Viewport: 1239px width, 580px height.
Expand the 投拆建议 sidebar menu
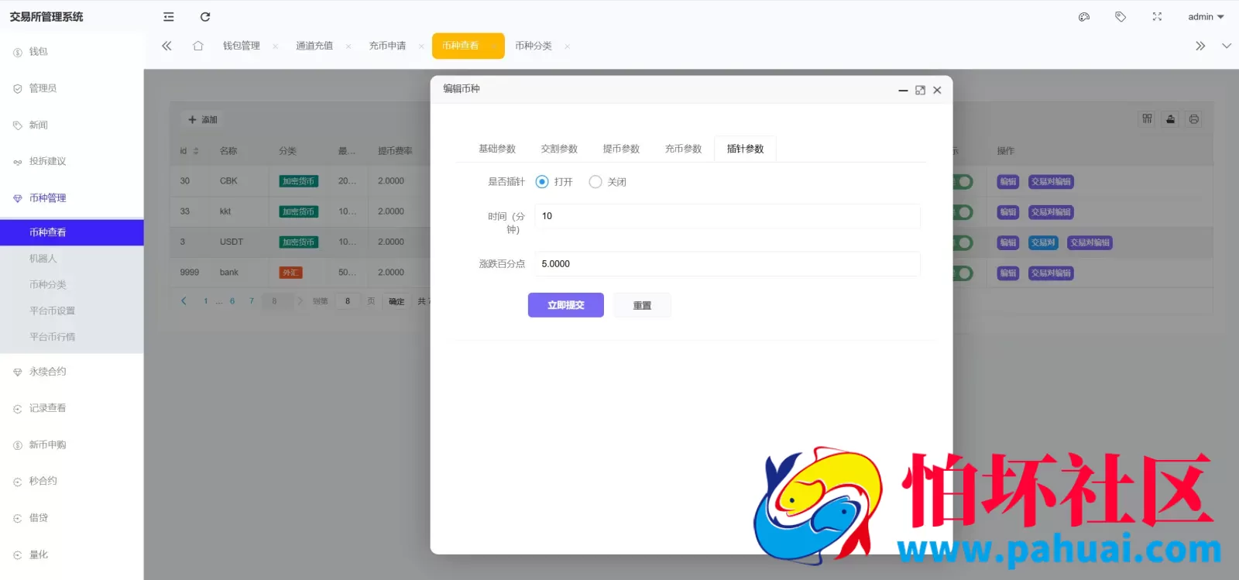[x=71, y=161]
